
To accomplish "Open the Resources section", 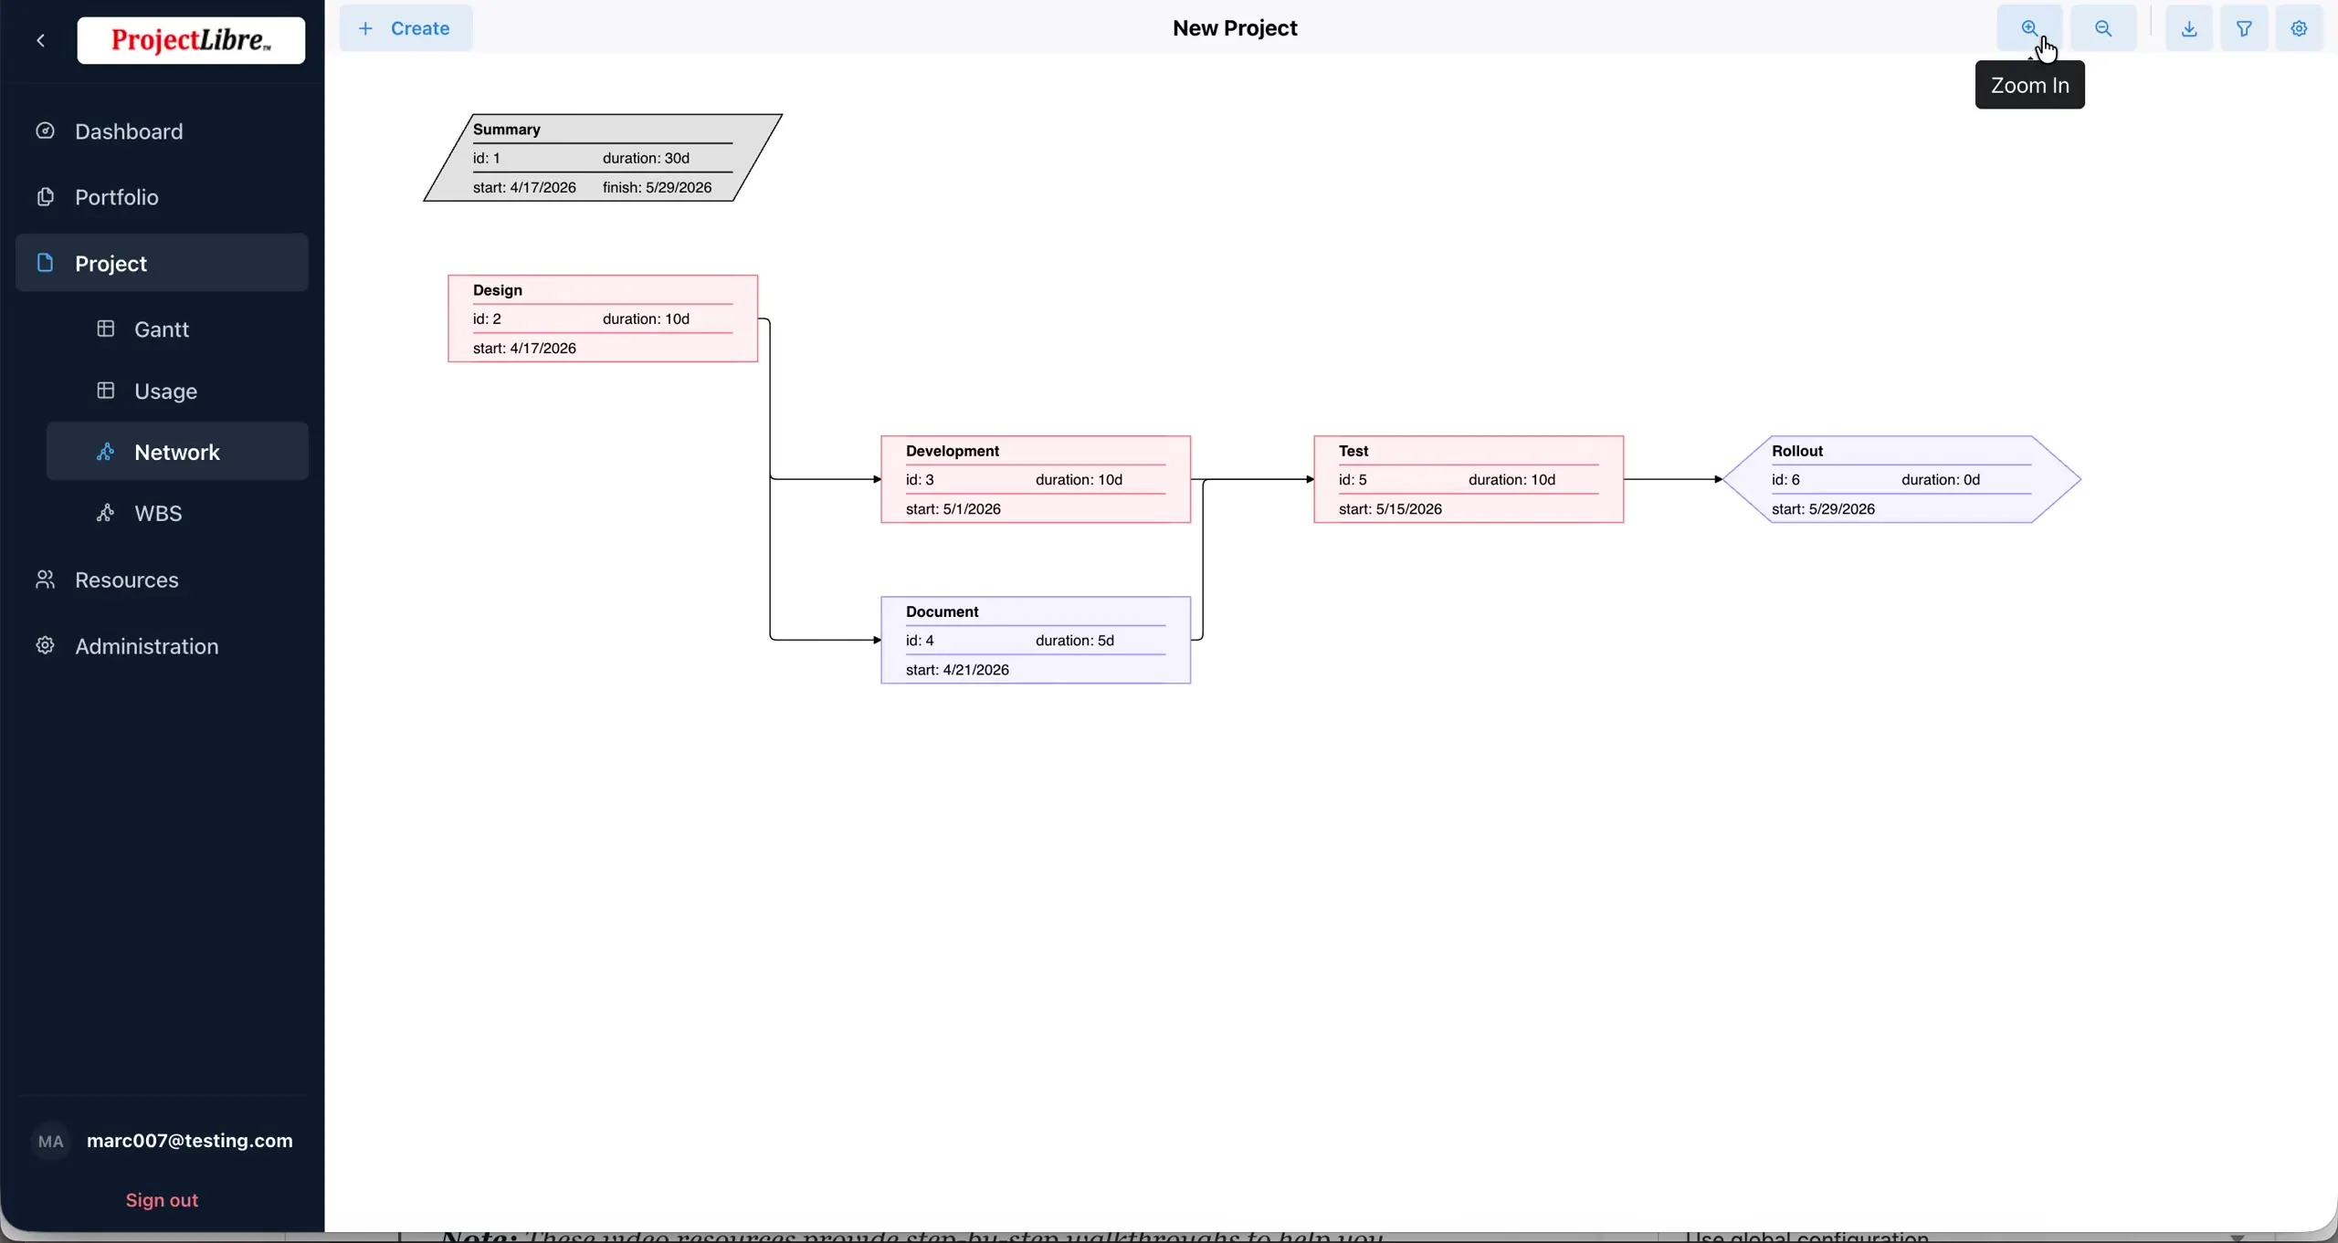I will (163, 580).
